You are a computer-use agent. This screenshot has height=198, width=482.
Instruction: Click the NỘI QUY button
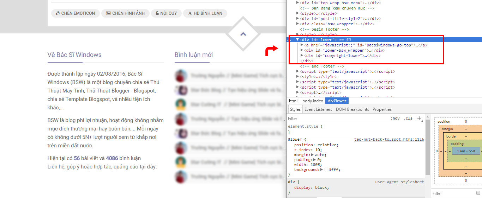[x=167, y=13]
